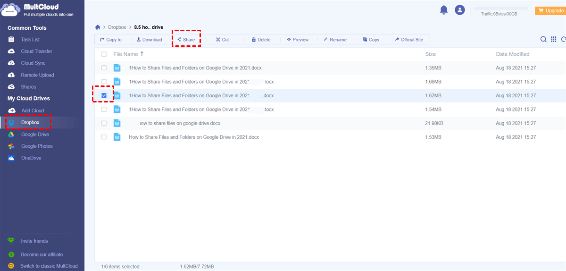Click Word icon of 21.98KB file
Viewport: 566px width, 271px height.
pos(117,123)
